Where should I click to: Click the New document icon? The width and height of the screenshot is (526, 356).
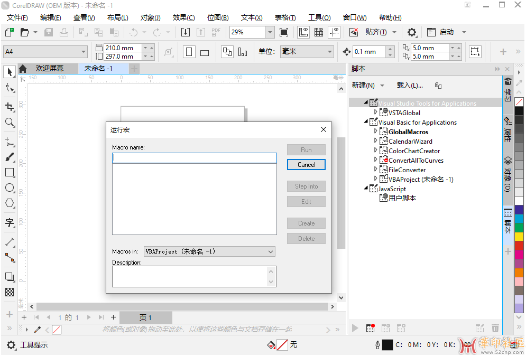click(x=10, y=32)
